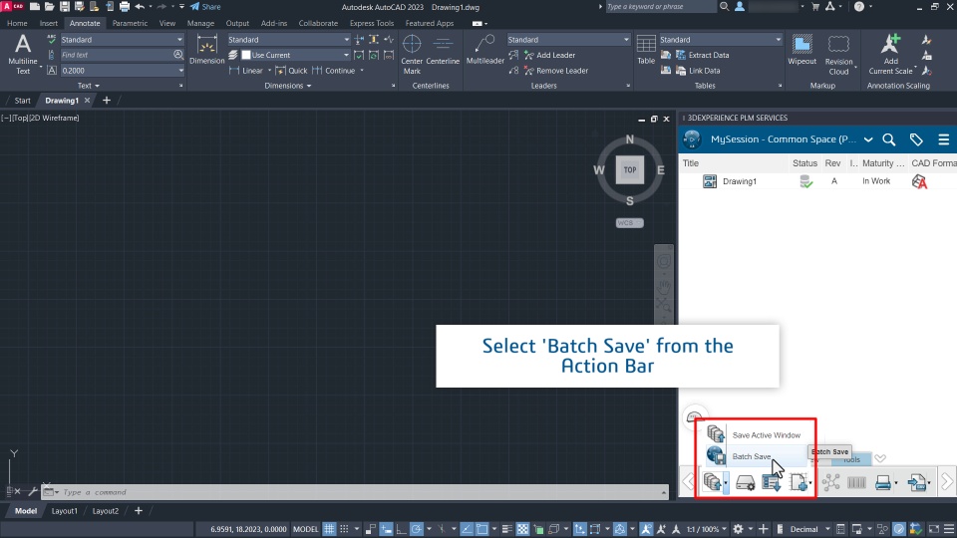Draw a Revision Cloud
Viewport: 957px width, 538px height.
click(838, 54)
